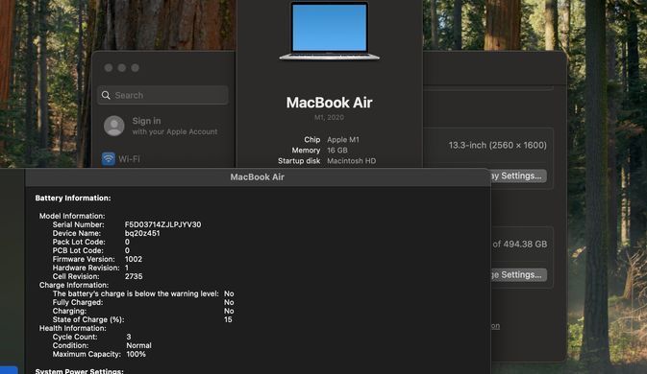Image resolution: width=647 pixels, height=374 pixels.
Task: Select the Apple M1 chip value
Action: pyautogui.click(x=343, y=140)
